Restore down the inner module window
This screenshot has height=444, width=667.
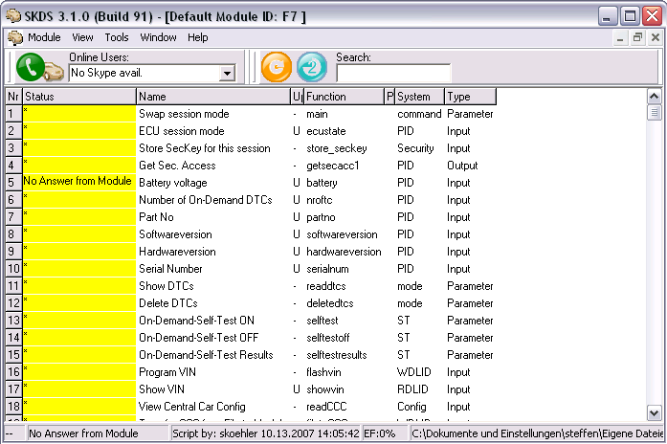coord(637,37)
